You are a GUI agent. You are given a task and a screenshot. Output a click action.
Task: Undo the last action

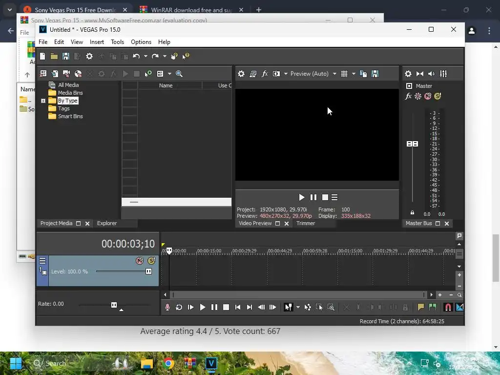pyautogui.click(x=136, y=57)
